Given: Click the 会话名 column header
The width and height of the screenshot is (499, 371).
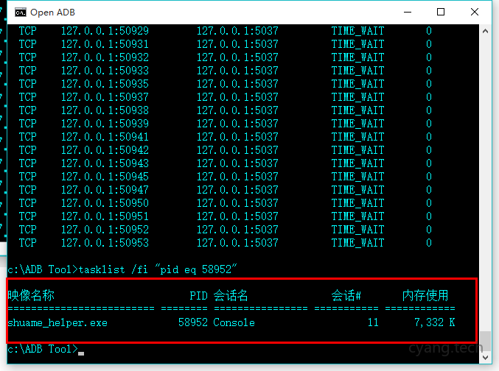Looking at the screenshot, I should [231, 296].
